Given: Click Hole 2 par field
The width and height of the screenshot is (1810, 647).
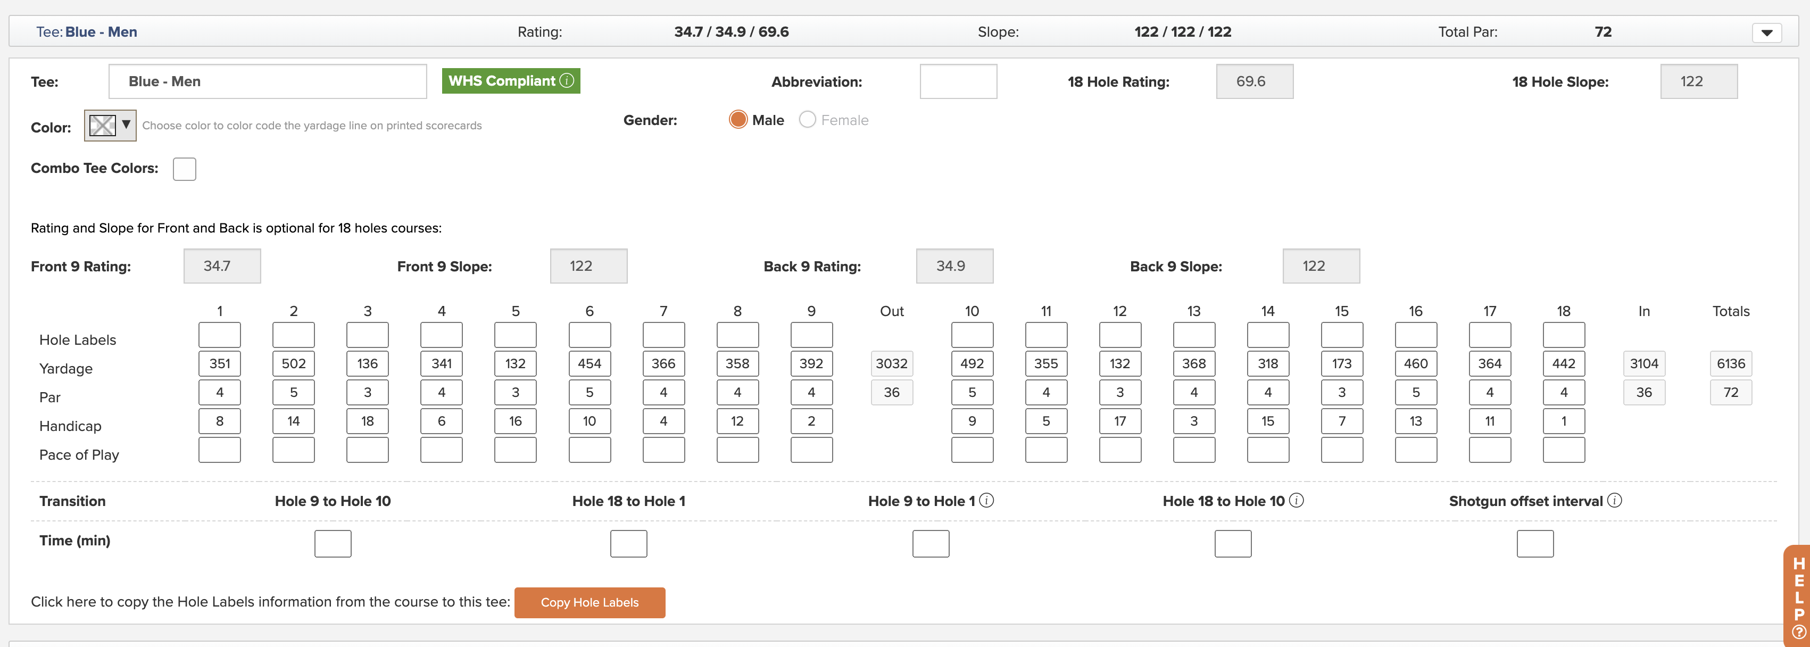Looking at the screenshot, I should (x=294, y=393).
